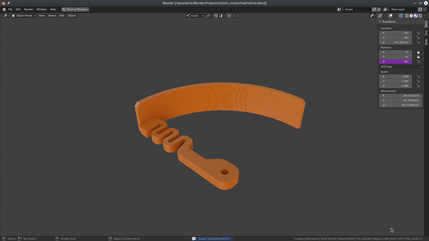Open the viewport Select menu
The image size is (429, 241).
pyautogui.click(x=52, y=16)
